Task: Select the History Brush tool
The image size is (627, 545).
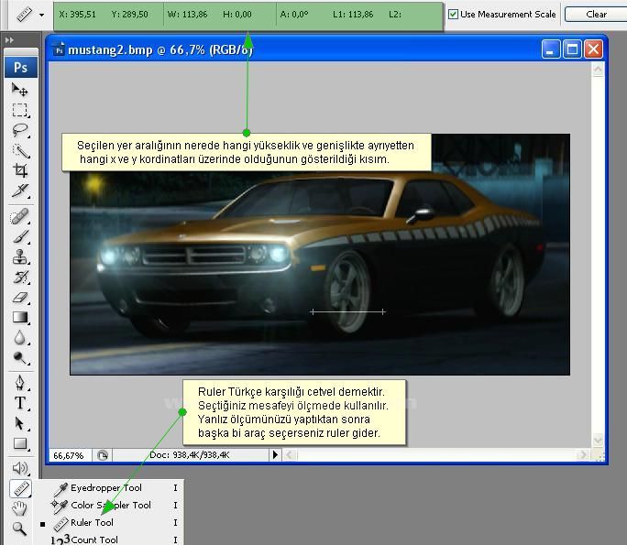Action: (21, 278)
